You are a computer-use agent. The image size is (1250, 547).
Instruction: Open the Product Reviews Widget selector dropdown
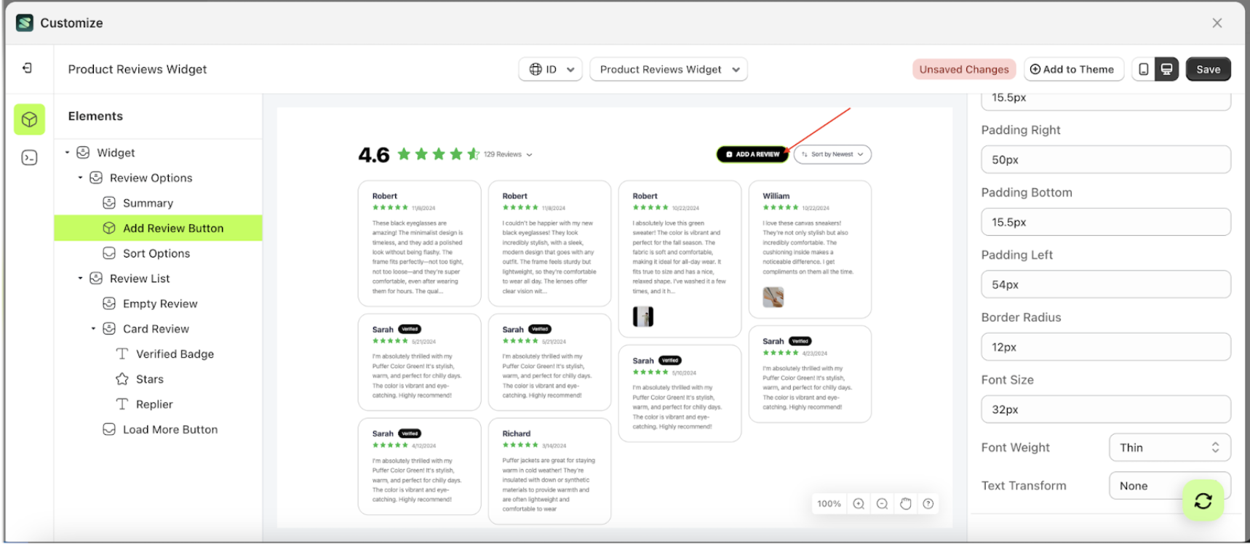click(x=668, y=70)
